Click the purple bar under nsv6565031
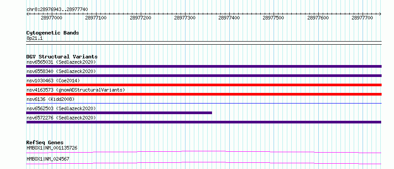The image size is (394, 169). click(204, 66)
